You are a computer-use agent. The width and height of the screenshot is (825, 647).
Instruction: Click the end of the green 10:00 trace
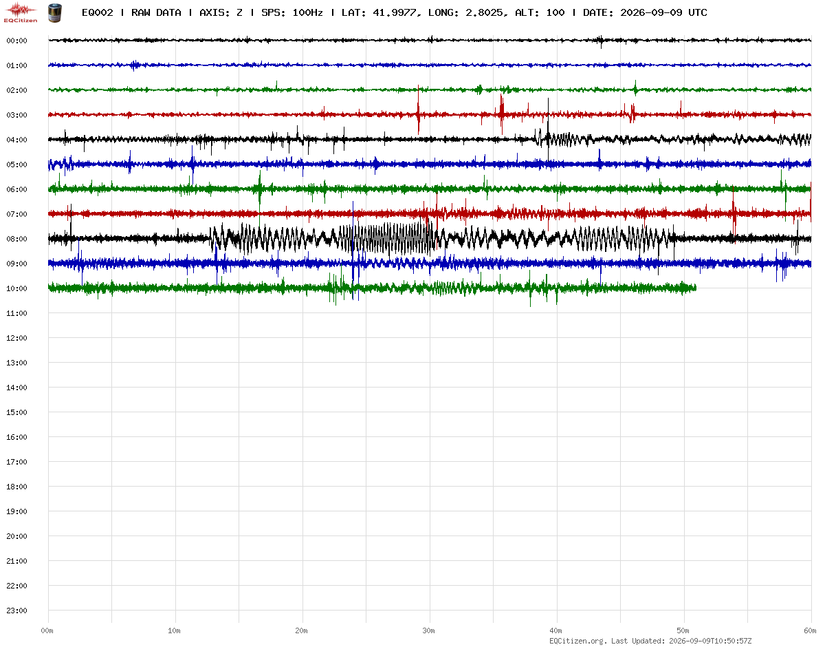point(695,288)
